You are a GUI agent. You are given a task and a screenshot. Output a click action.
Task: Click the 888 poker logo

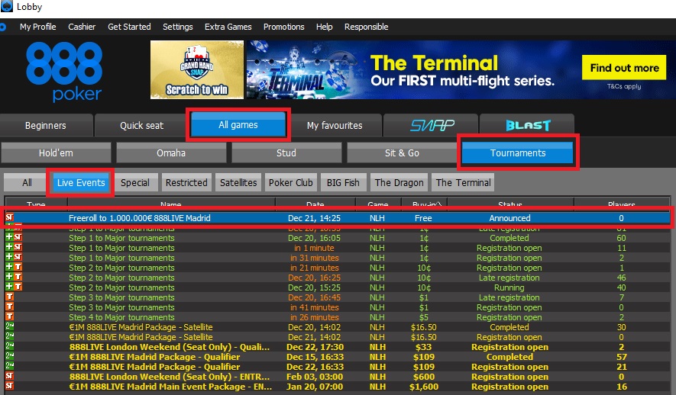click(x=64, y=72)
